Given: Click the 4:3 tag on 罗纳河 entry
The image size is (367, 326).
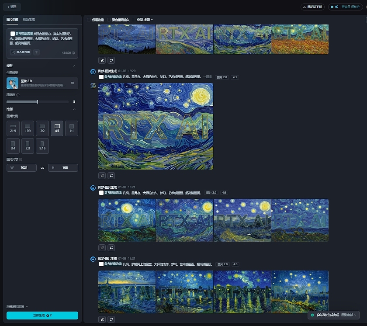Looking at the screenshot, I should [x=235, y=264].
